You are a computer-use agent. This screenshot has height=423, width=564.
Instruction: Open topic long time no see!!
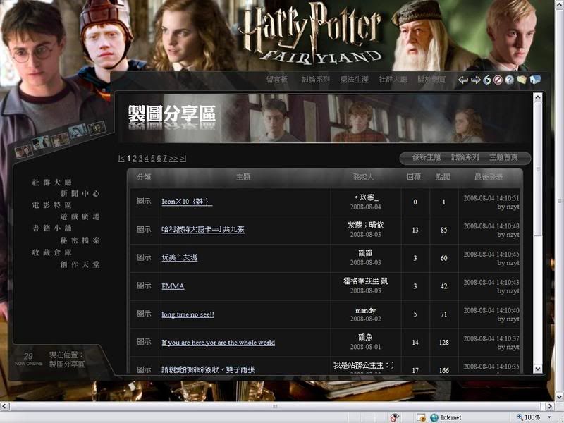click(x=188, y=314)
